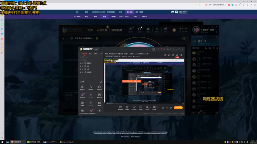Image resolution: width=257 pixels, height=144 pixels.
Task: Add a new scene with the plus icon
Action: [x=102, y=54]
